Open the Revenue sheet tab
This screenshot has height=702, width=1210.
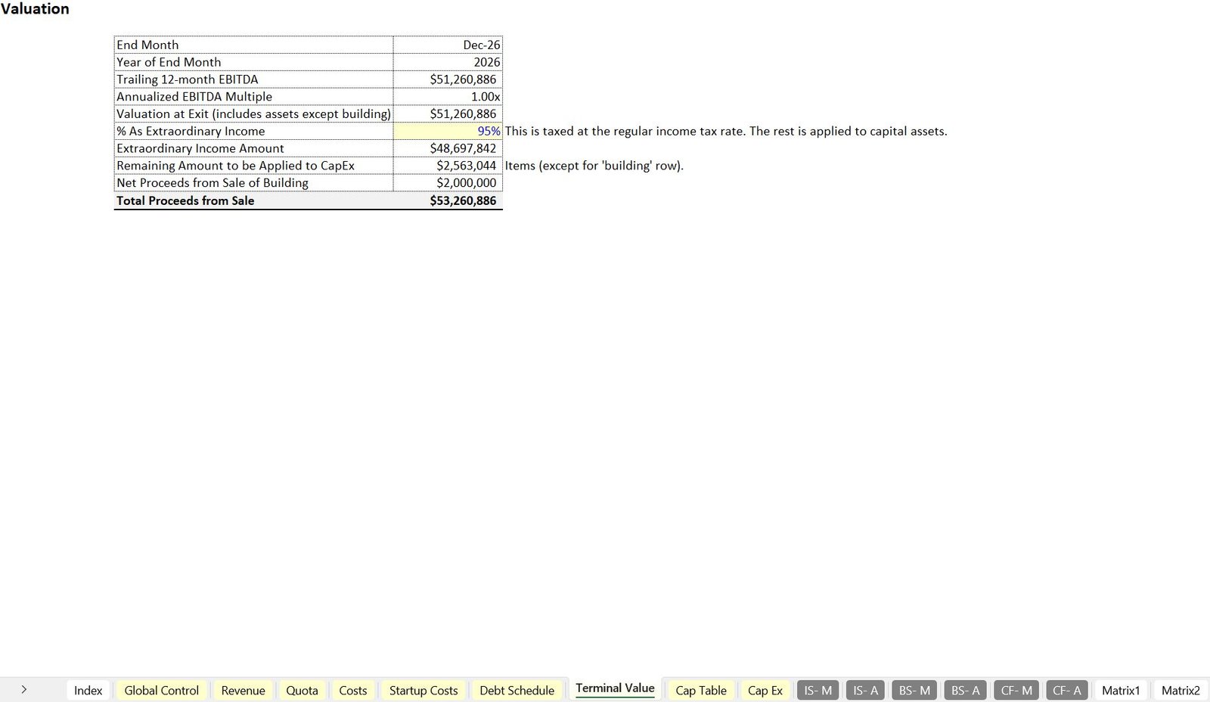point(243,690)
